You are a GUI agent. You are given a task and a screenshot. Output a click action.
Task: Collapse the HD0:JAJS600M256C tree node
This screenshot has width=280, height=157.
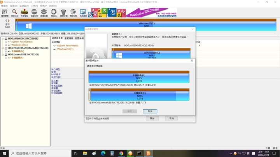coord(3,38)
